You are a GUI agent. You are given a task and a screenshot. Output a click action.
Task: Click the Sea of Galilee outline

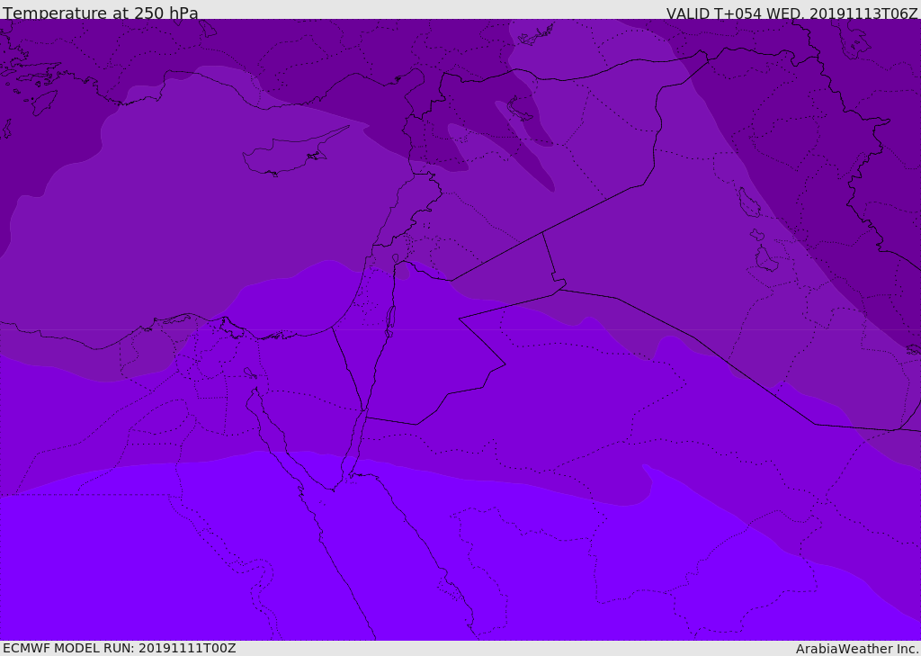(x=396, y=257)
